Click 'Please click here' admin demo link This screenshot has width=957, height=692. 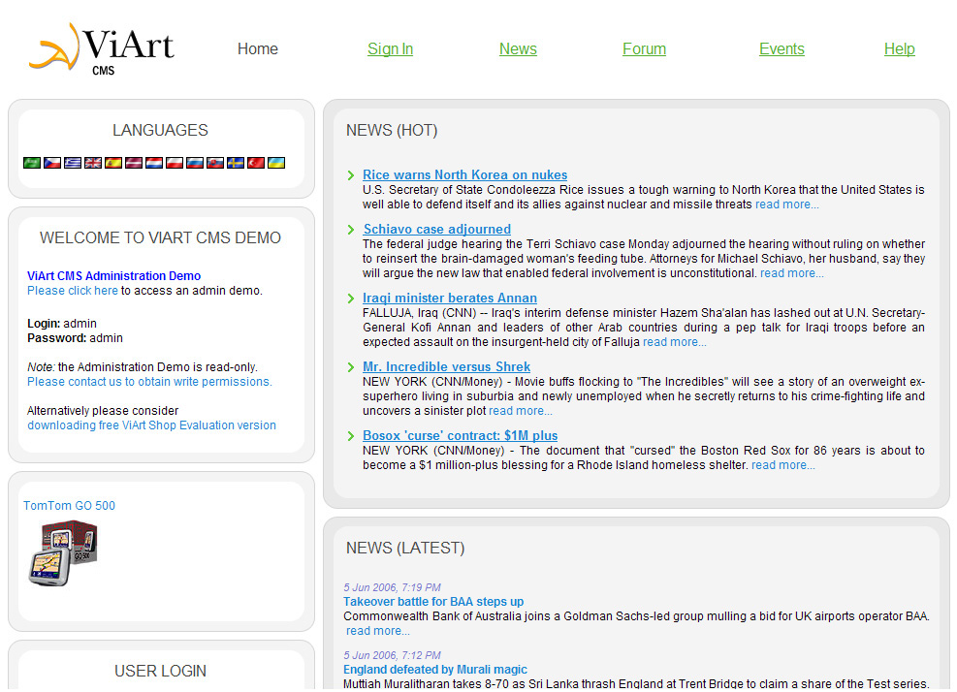click(72, 291)
